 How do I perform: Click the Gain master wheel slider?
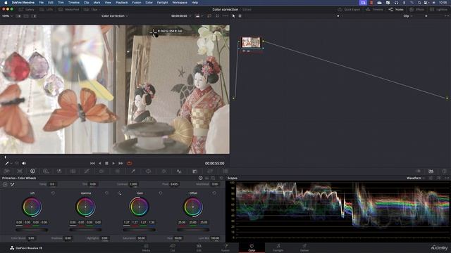tap(140, 230)
